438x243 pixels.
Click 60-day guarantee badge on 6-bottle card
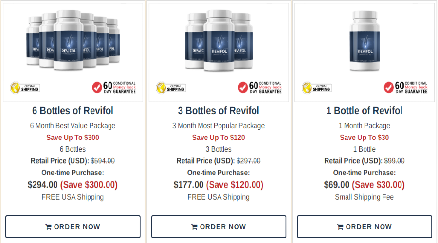[x=114, y=87]
